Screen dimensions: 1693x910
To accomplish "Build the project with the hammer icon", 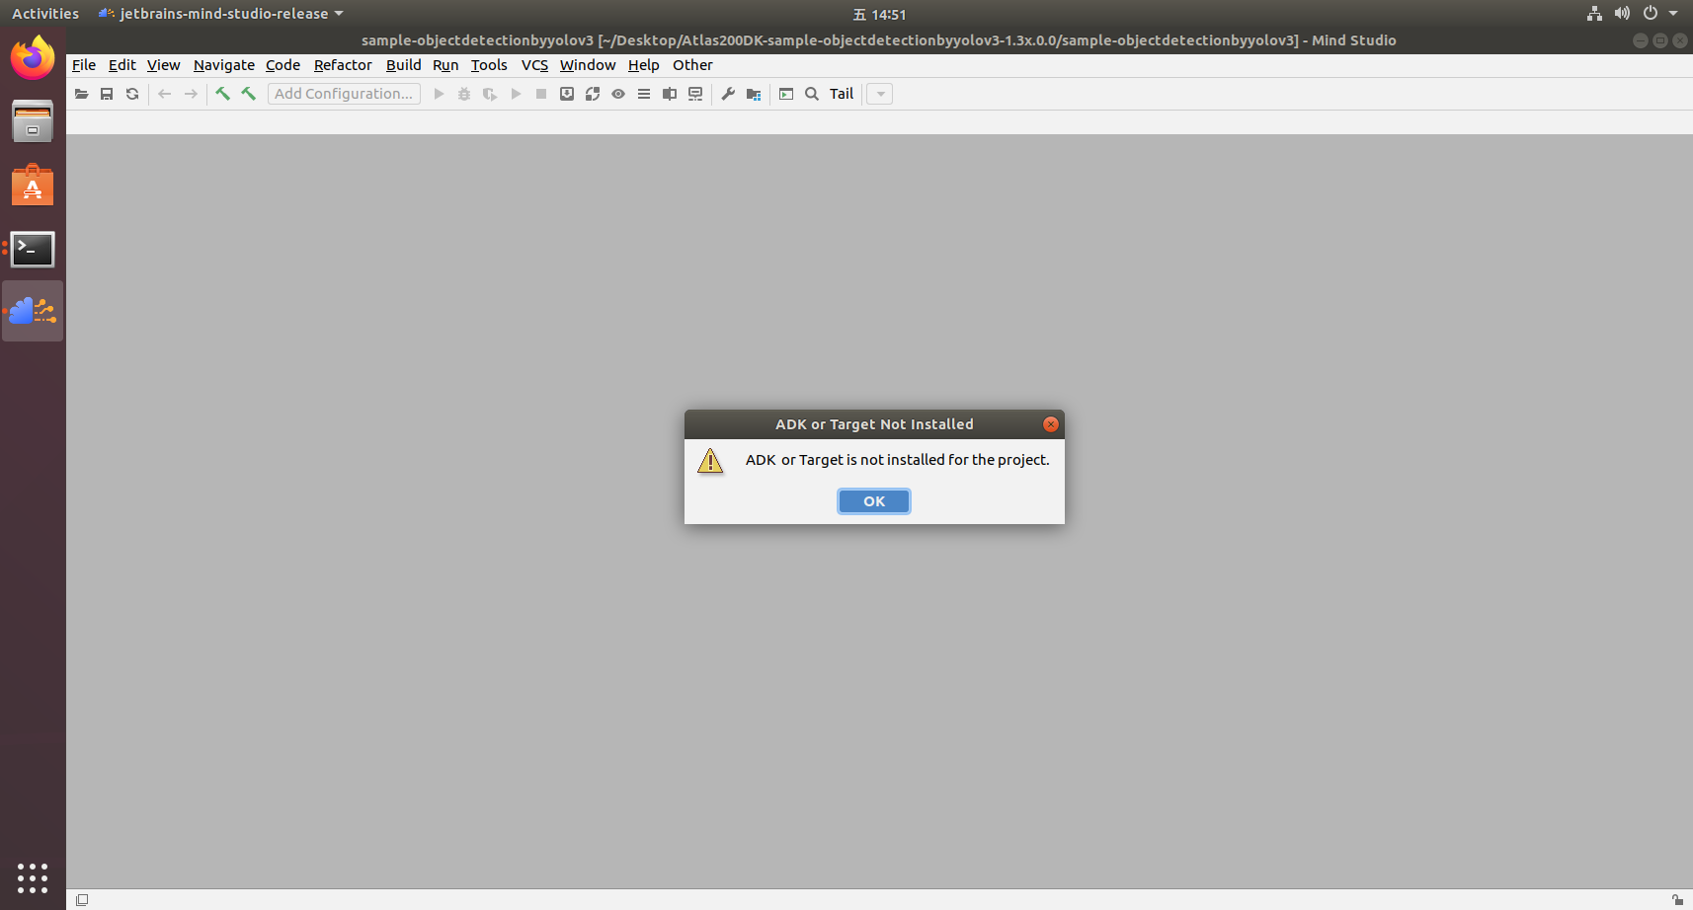I will [222, 94].
